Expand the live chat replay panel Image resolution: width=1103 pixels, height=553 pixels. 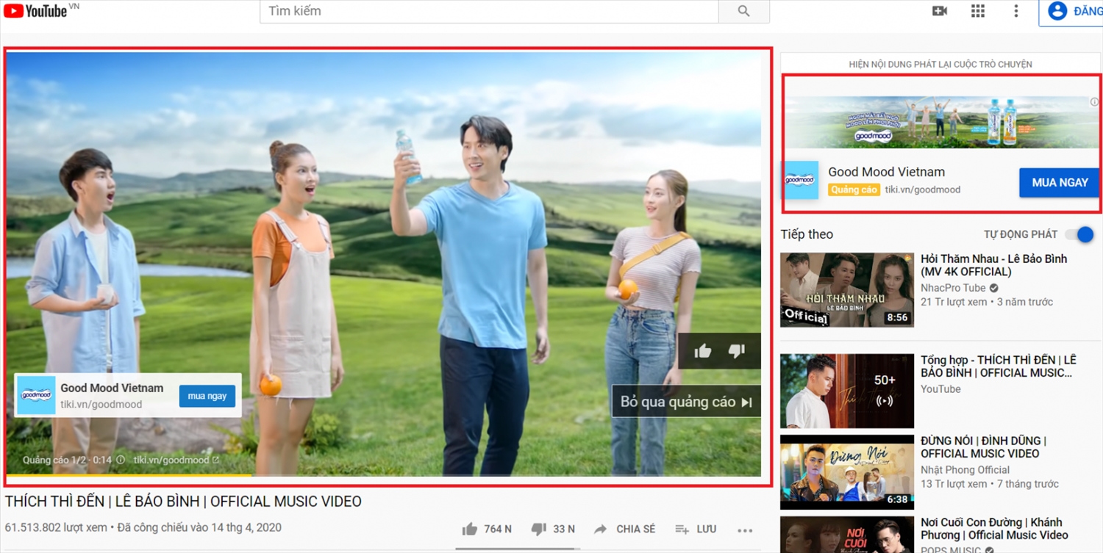940,64
